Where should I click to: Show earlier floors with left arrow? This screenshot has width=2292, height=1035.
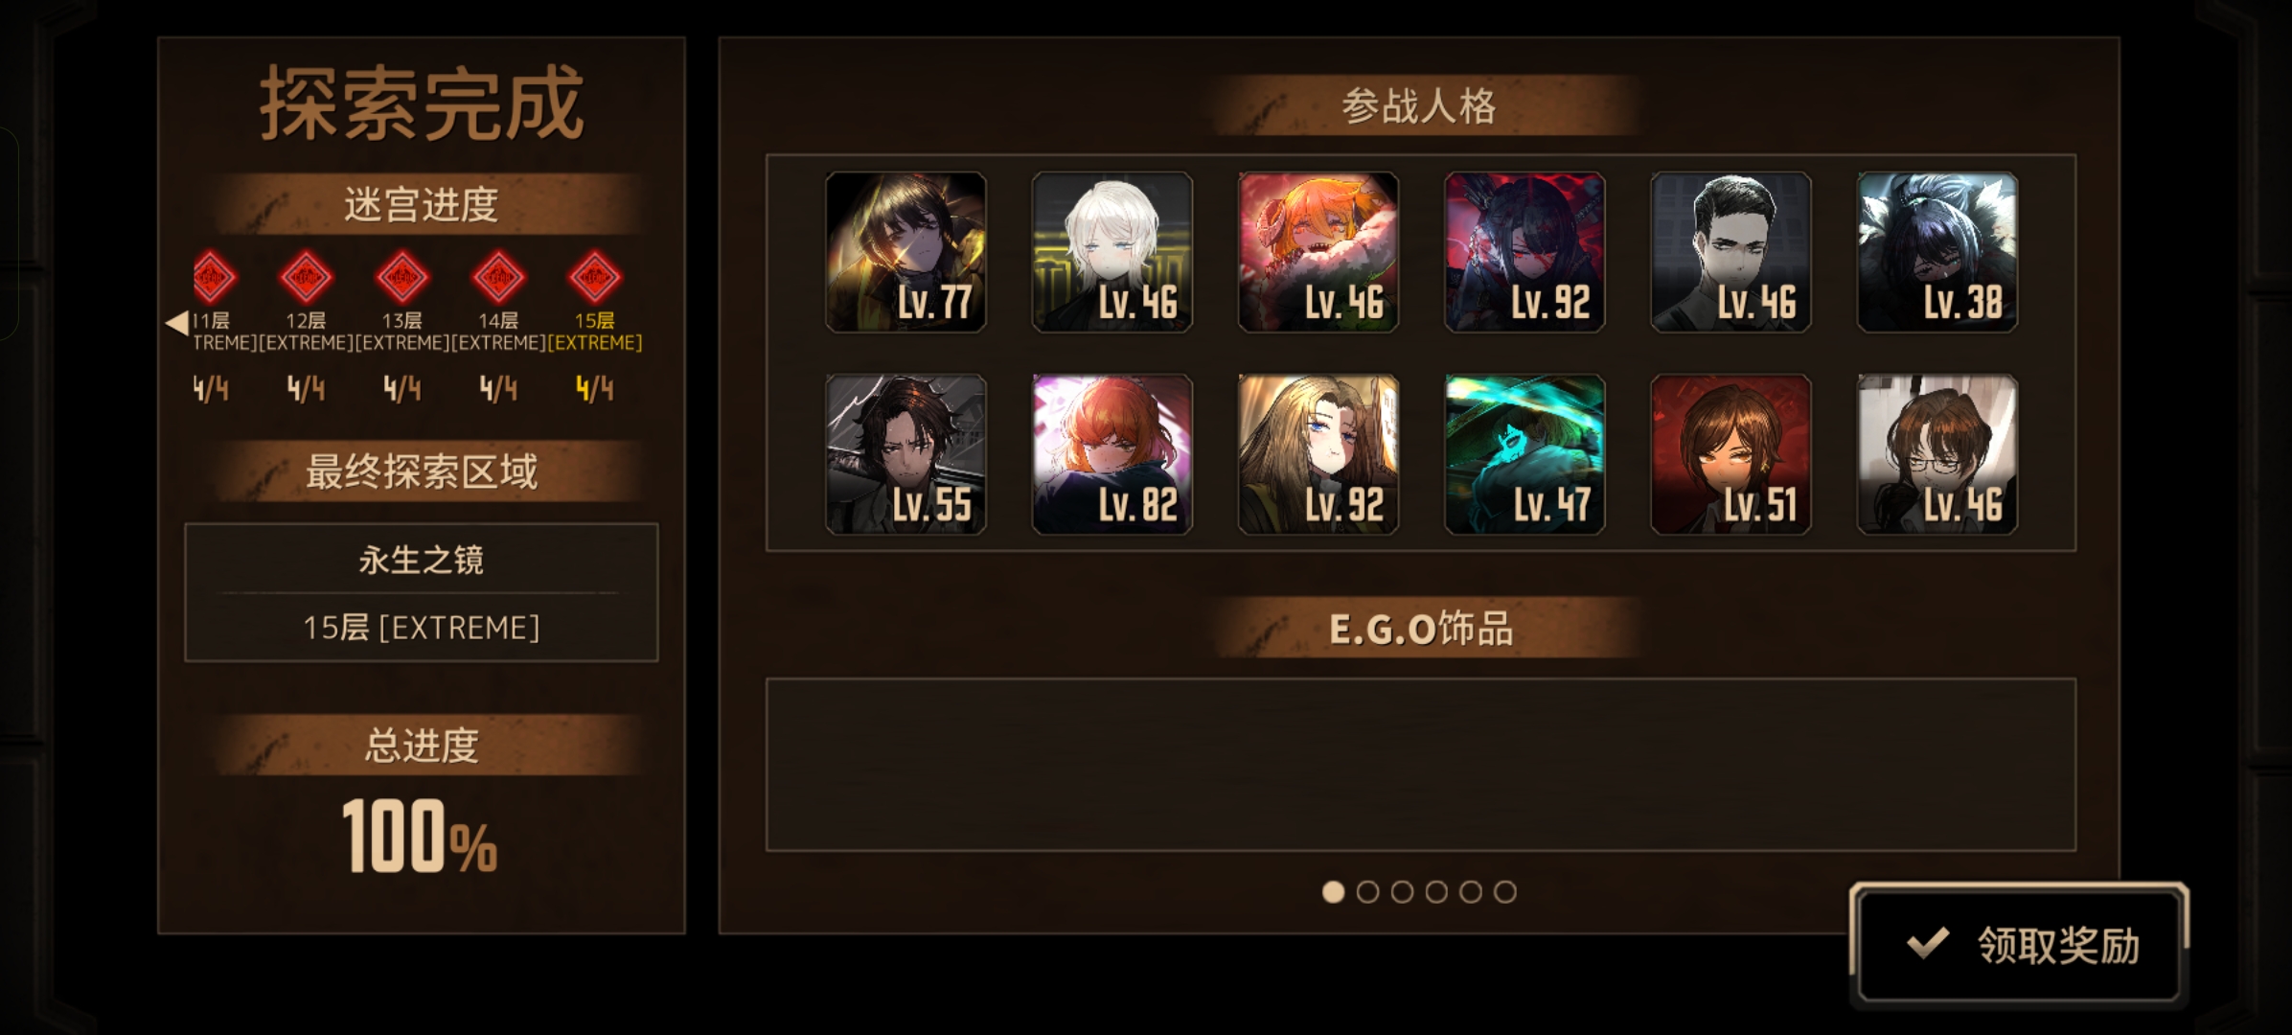tap(177, 323)
